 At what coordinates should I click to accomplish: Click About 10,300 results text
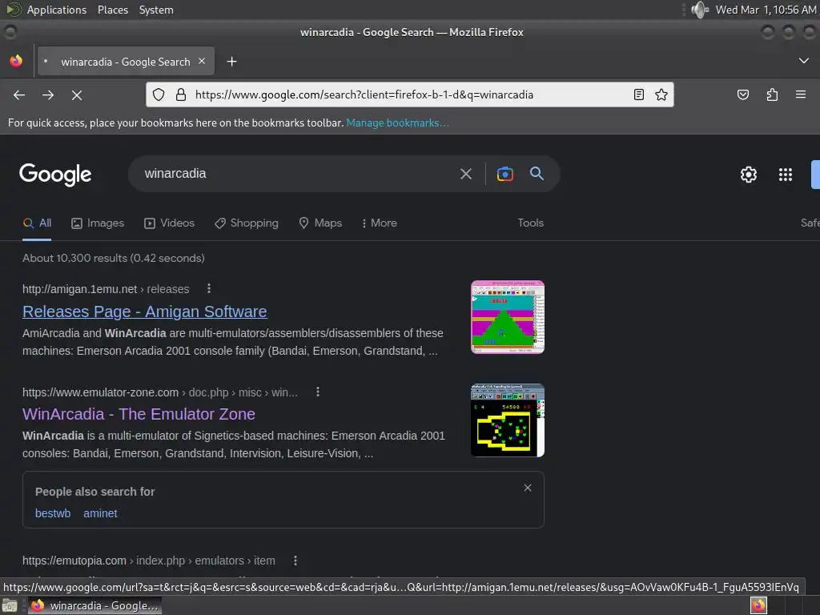point(114,258)
